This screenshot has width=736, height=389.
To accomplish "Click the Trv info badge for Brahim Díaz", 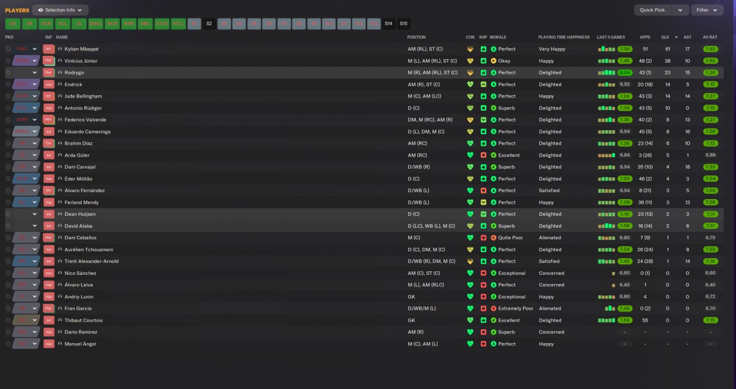I will pos(49,143).
